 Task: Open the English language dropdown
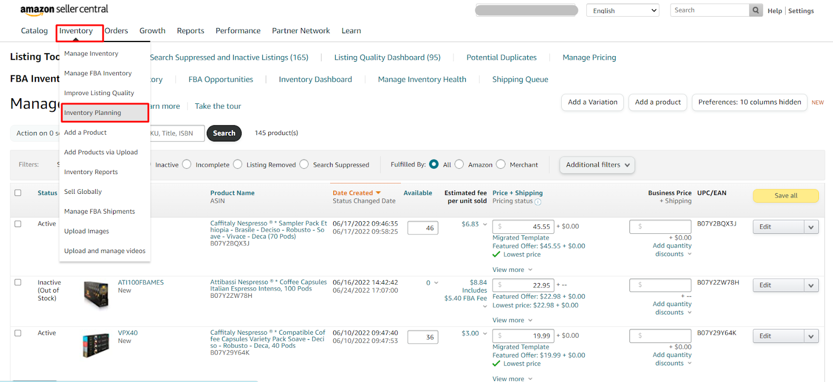[623, 10]
